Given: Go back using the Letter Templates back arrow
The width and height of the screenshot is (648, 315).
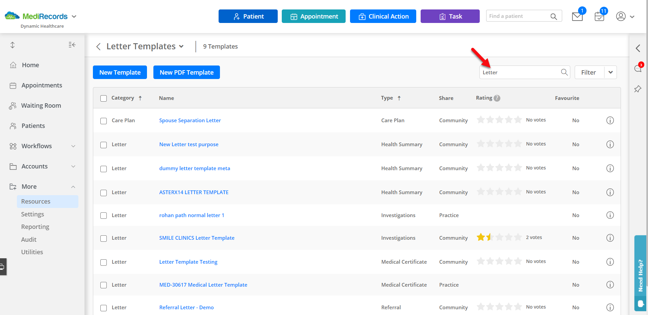Looking at the screenshot, I should coord(98,47).
